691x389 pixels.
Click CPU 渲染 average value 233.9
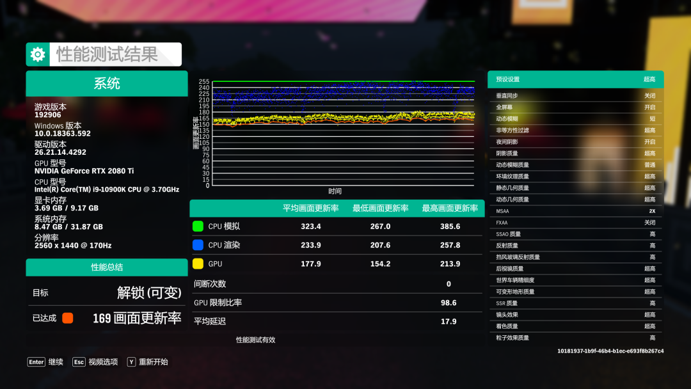click(311, 245)
